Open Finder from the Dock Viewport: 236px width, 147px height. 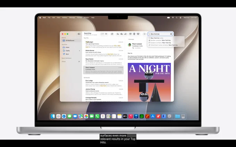coord(53,116)
